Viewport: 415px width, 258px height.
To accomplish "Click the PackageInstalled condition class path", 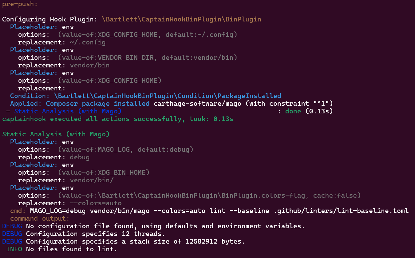I will point(167,96).
